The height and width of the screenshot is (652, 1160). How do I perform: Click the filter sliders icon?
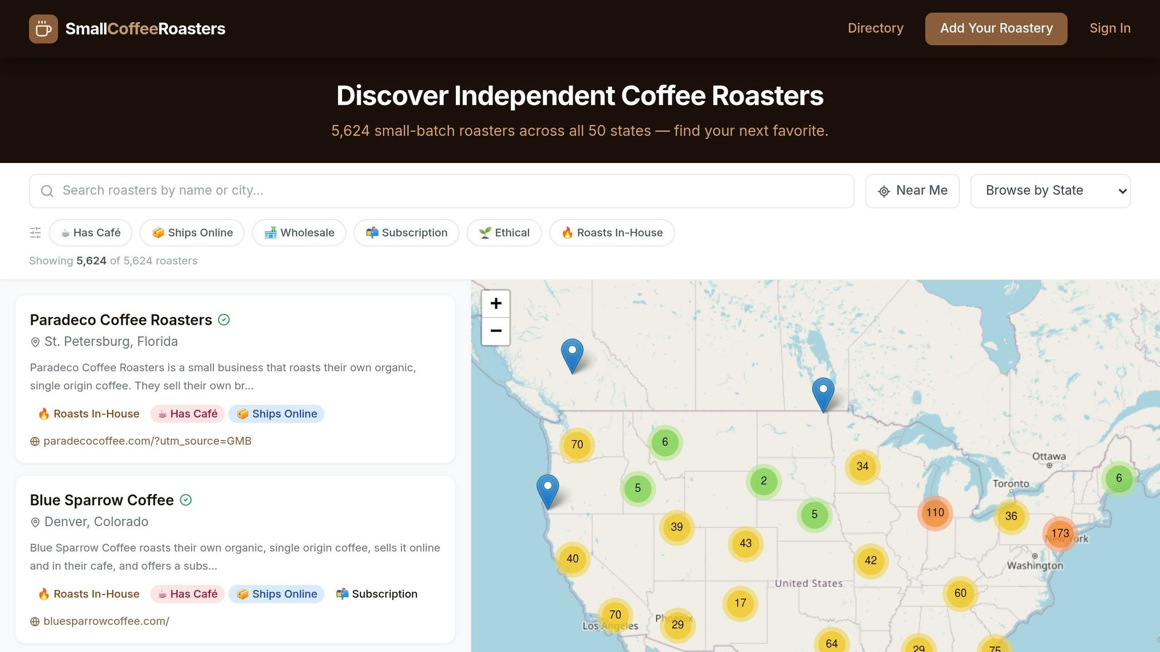tap(35, 233)
